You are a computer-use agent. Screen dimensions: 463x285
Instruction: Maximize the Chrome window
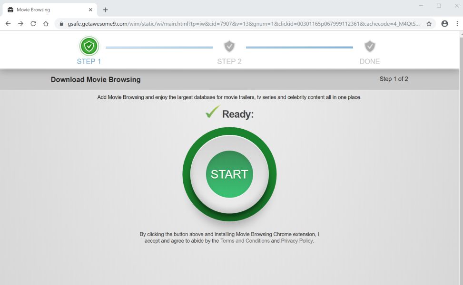(439, 6)
